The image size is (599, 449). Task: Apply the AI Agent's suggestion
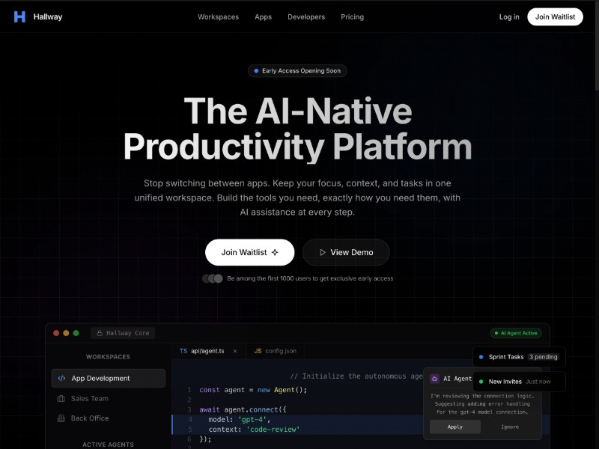(454, 427)
